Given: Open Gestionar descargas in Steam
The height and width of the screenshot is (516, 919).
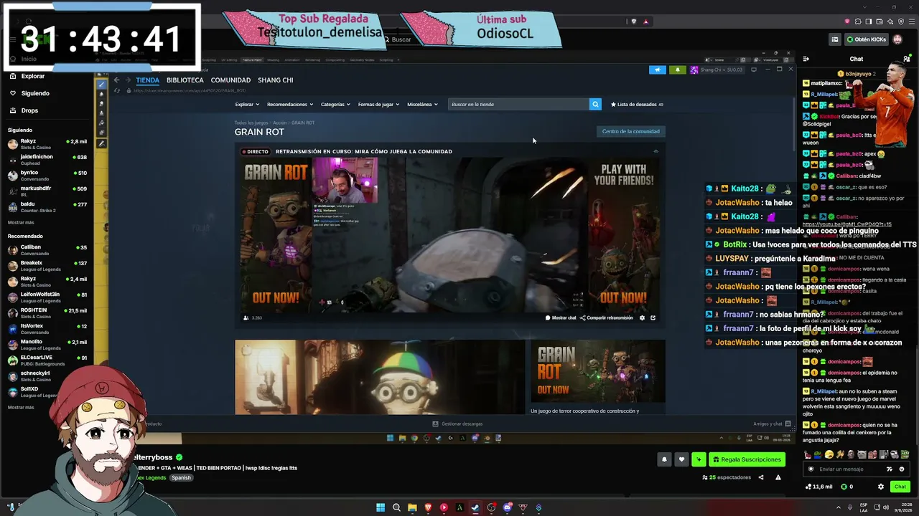Looking at the screenshot, I should click(458, 424).
